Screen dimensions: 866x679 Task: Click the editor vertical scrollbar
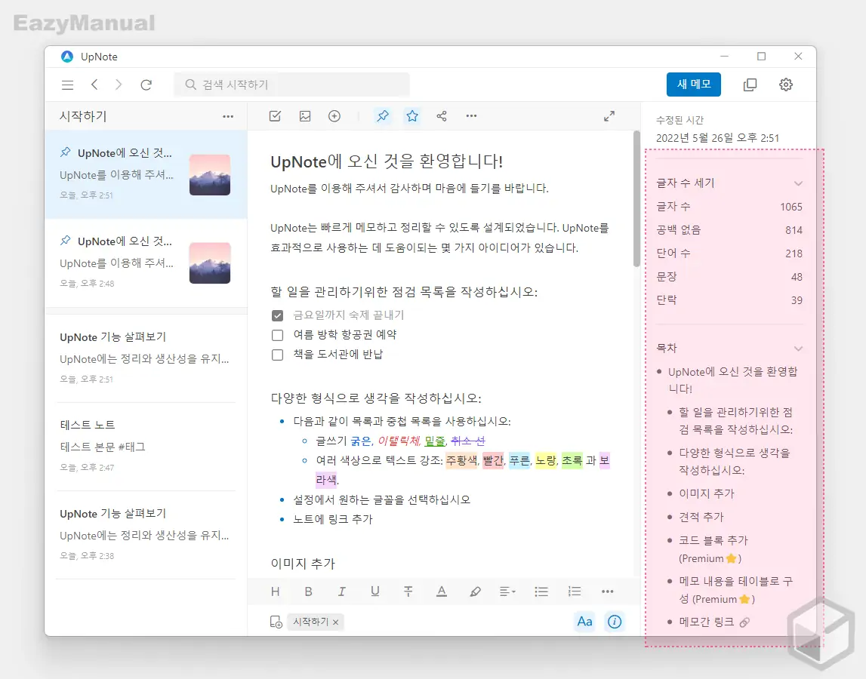tap(636, 200)
